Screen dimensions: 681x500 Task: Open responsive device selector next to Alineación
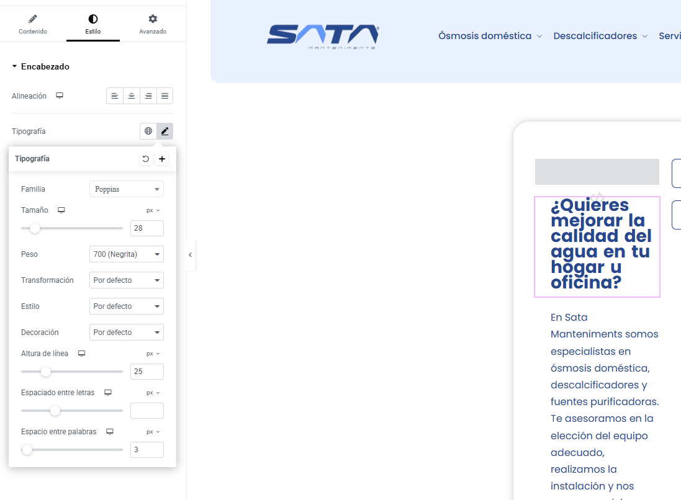coord(60,96)
